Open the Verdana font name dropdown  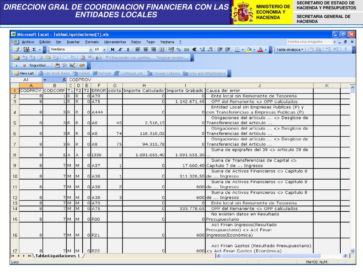(90, 50)
